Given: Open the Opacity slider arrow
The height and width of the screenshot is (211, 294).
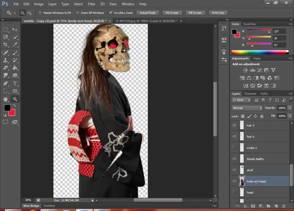Looking at the screenshot, I should 290,108.
